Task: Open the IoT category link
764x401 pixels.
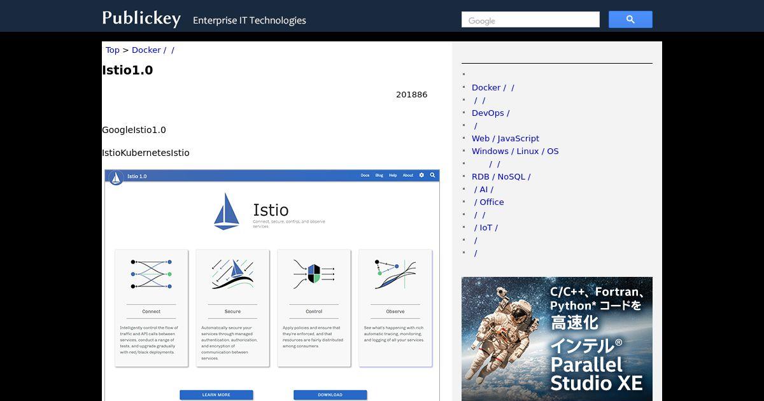Action: (x=486, y=227)
